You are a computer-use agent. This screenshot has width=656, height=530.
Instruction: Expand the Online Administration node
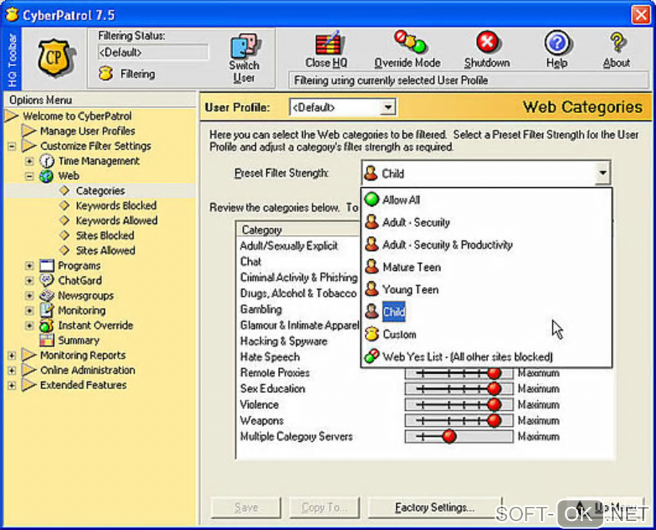point(12,370)
